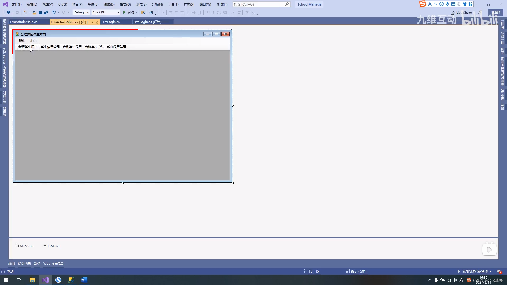Viewport: 507px width, 285px height.
Task: Click Sogou input emoji smiley icon
Action: click(x=442, y=4)
